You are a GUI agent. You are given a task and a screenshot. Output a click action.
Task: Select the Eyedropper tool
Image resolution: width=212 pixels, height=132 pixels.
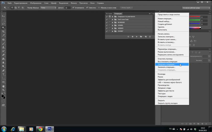(3, 36)
